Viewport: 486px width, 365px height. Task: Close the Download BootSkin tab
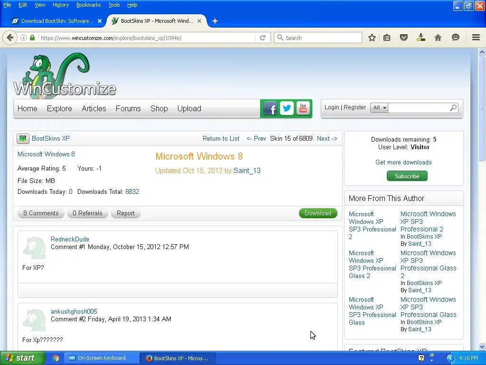tap(100, 21)
